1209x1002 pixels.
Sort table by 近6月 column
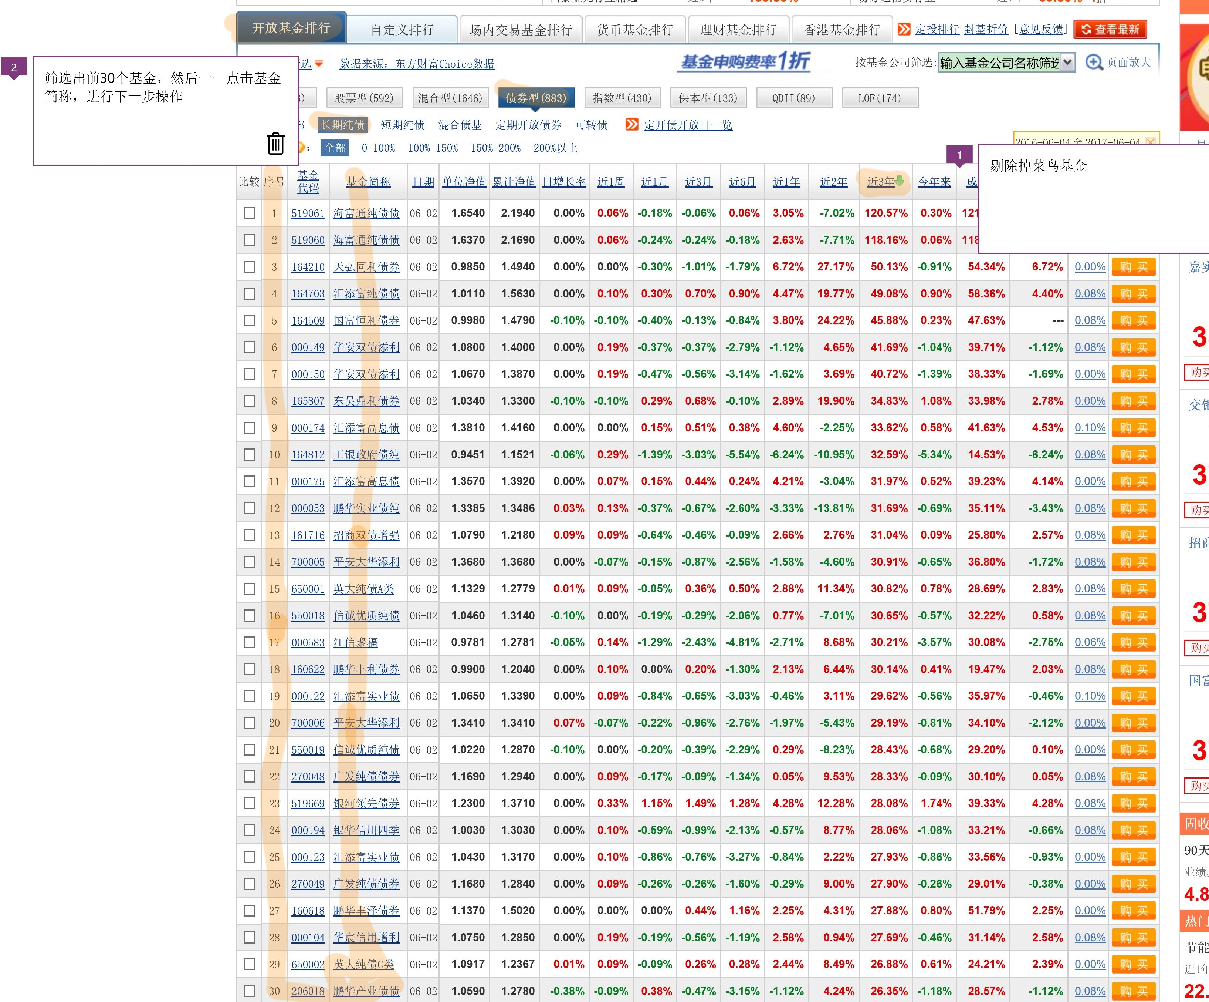click(742, 182)
